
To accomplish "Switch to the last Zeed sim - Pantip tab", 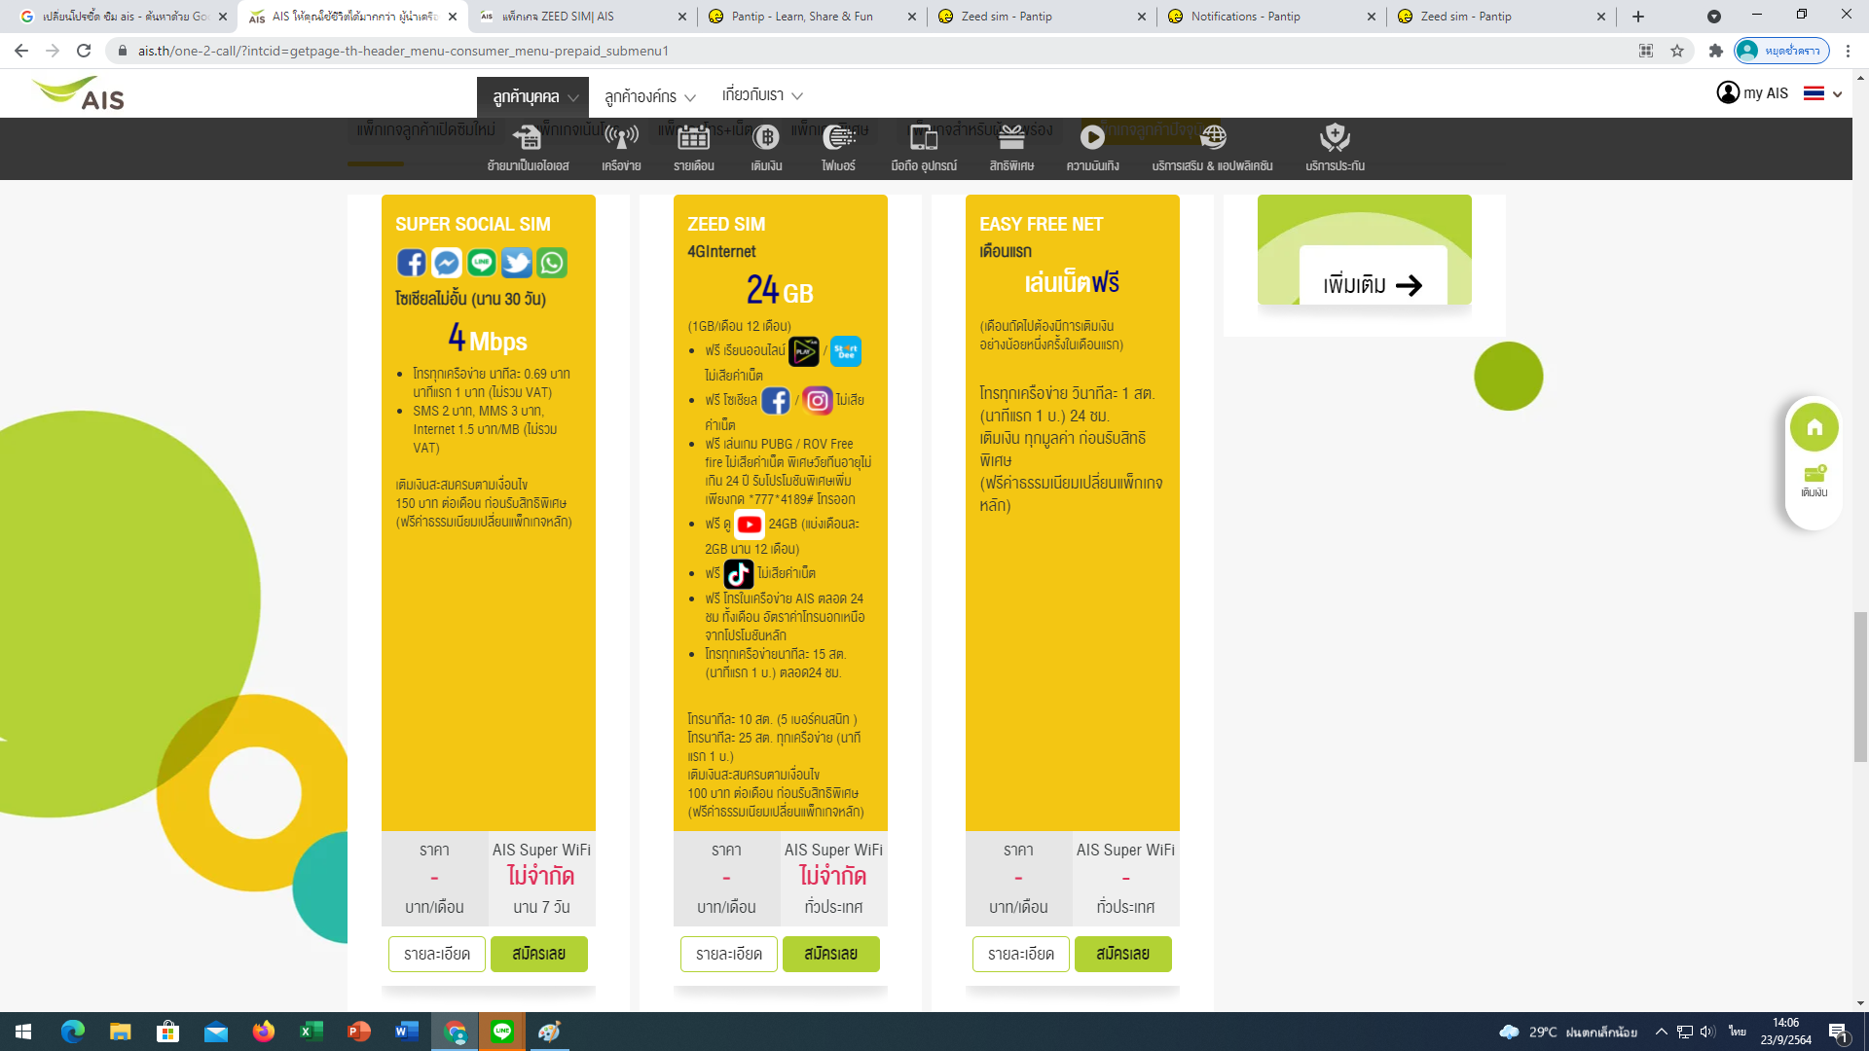I will click(1501, 17).
